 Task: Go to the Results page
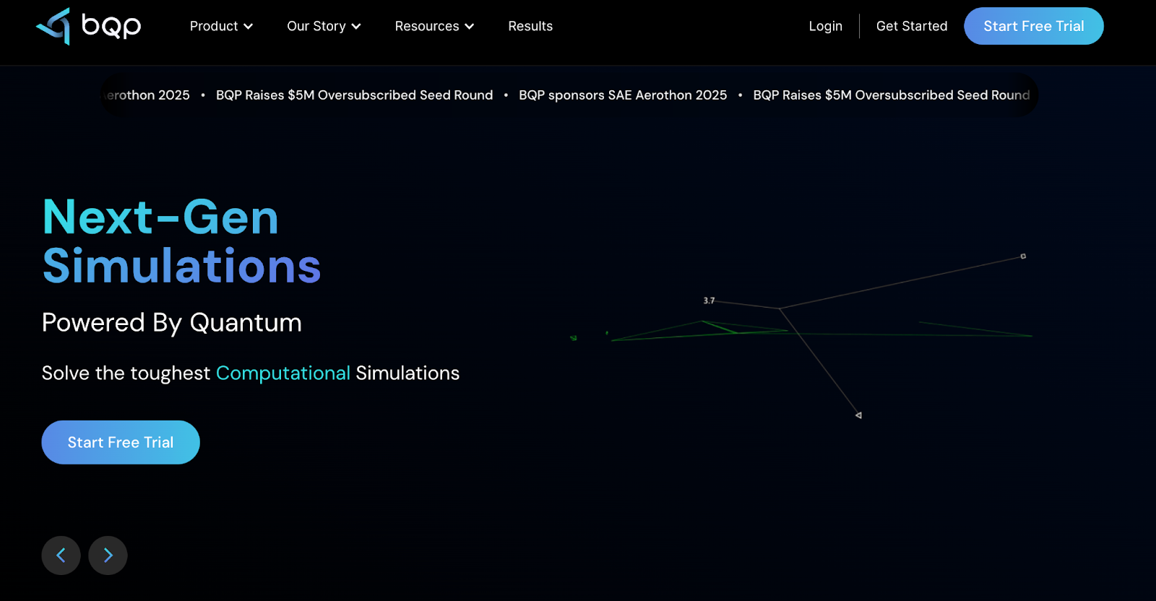pos(530,26)
